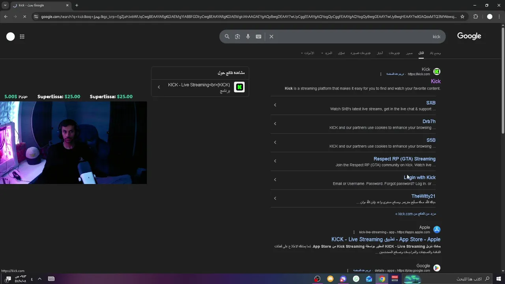
Task: Expand the Drb7h sitelink chevron
Action: [275, 123]
